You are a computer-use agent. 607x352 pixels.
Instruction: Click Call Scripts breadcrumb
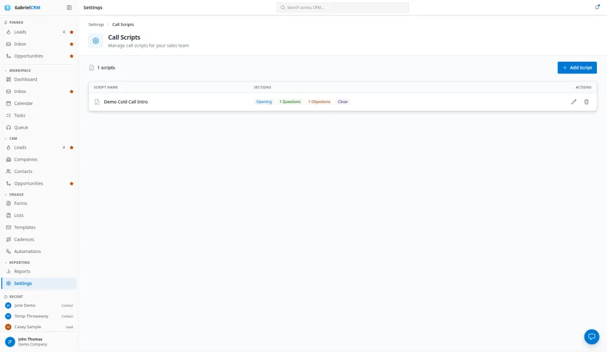point(123,24)
